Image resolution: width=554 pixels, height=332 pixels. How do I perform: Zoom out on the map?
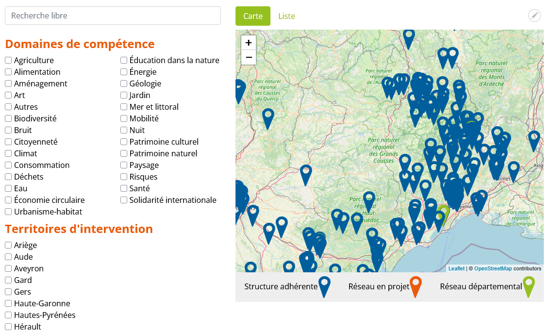point(249,57)
